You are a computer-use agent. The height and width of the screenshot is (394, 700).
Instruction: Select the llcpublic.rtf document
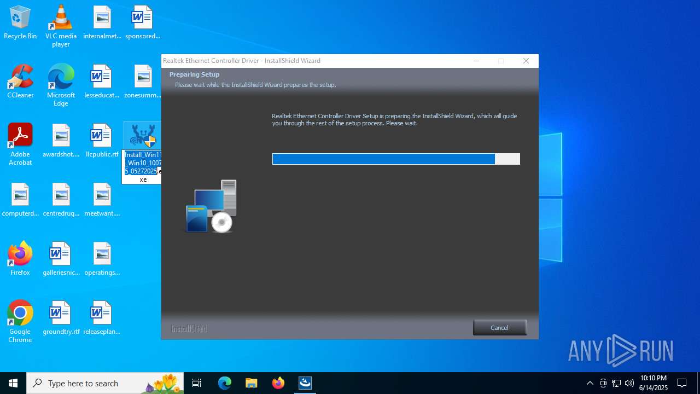click(x=102, y=141)
